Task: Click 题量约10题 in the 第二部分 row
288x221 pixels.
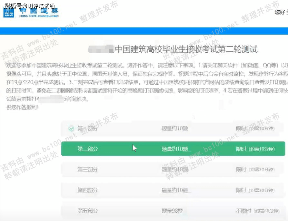Action: pyautogui.click(x=175, y=149)
